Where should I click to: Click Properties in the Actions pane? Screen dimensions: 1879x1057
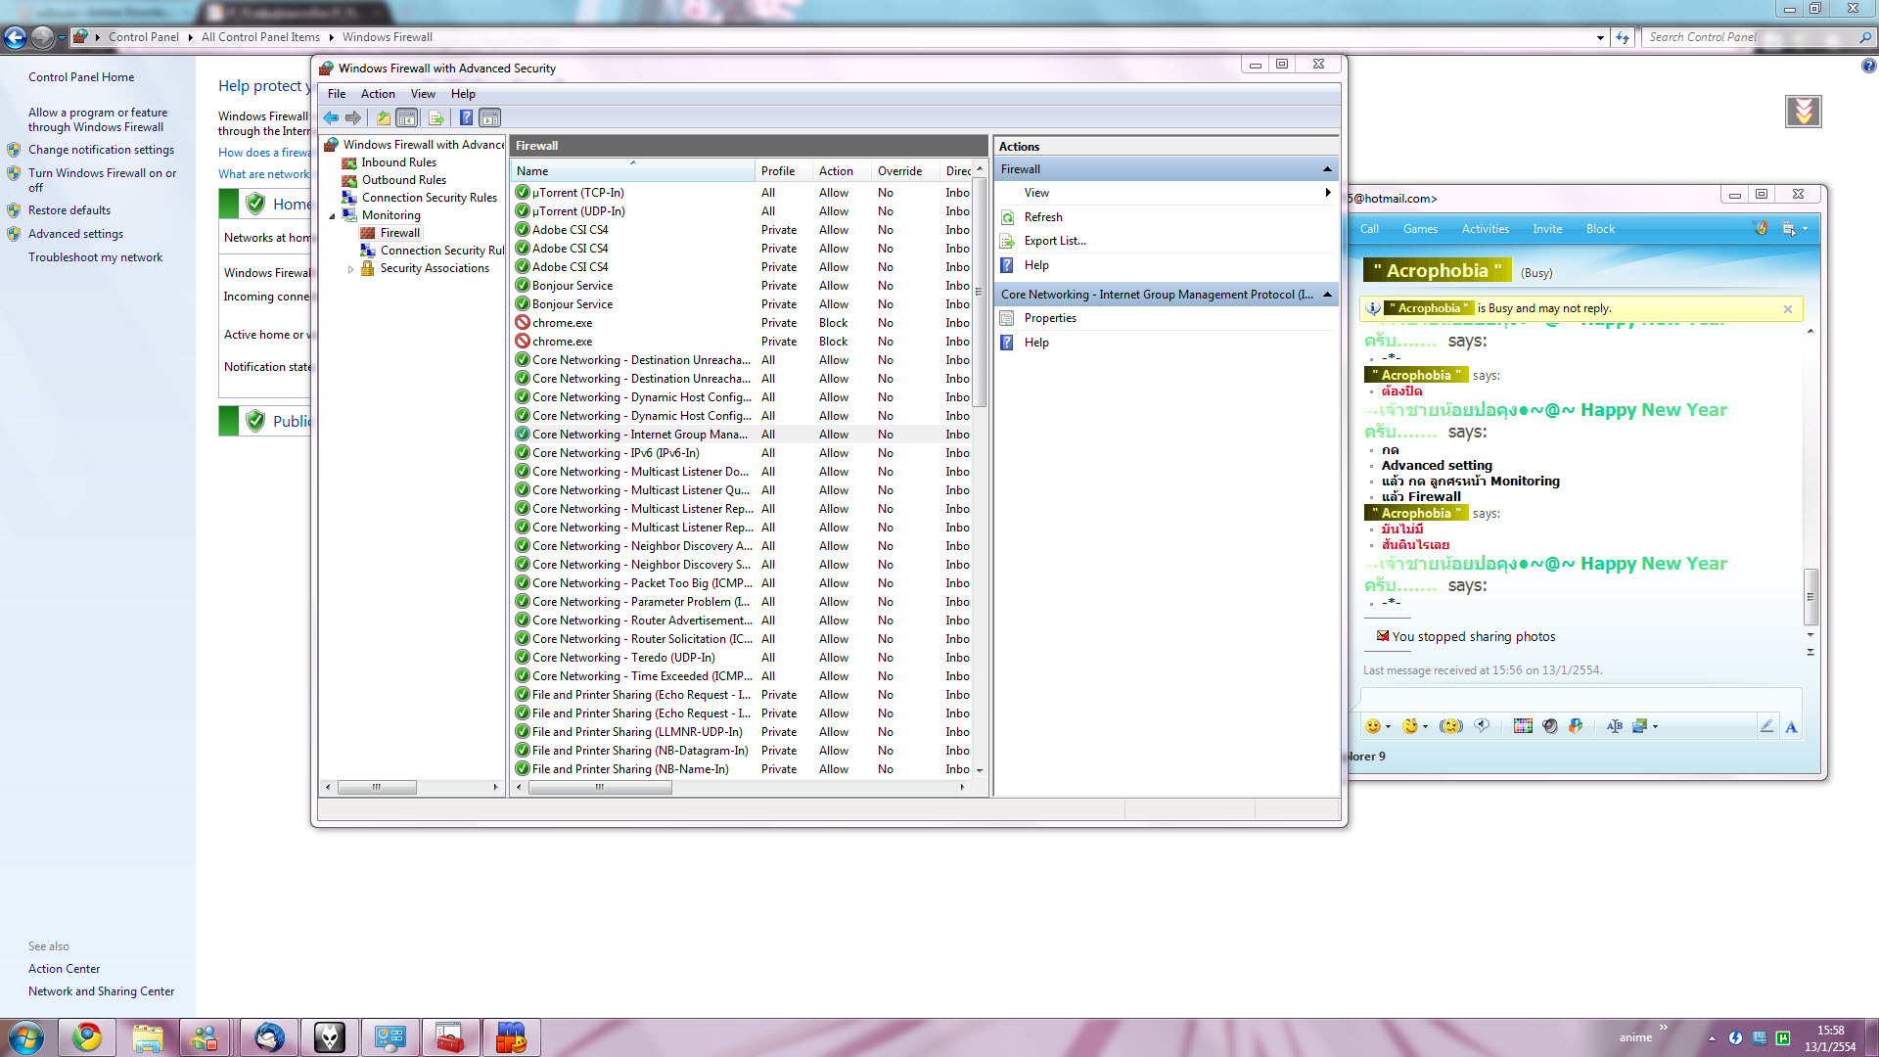[1049, 318]
